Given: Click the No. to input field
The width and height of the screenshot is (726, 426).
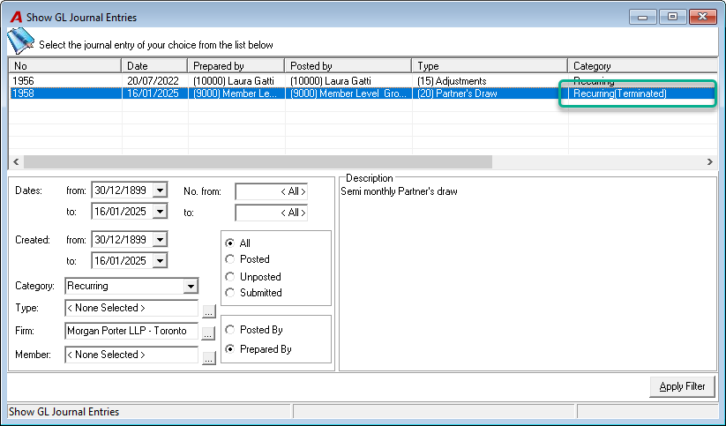Looking at the screenshot, I should coord(272,213).
